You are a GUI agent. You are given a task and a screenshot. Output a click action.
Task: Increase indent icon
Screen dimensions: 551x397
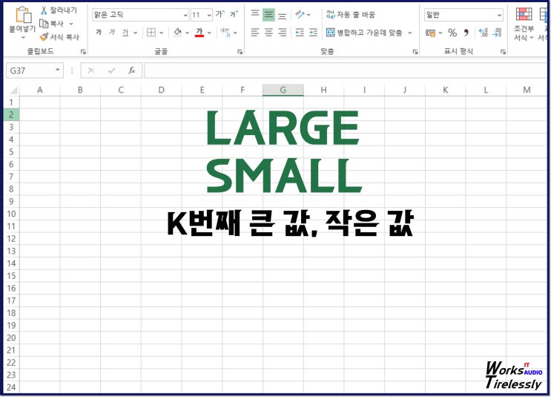tap(313, 33)
